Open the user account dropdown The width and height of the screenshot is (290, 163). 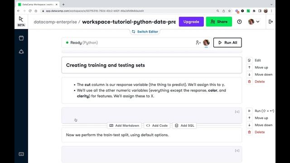click(254, 22)
